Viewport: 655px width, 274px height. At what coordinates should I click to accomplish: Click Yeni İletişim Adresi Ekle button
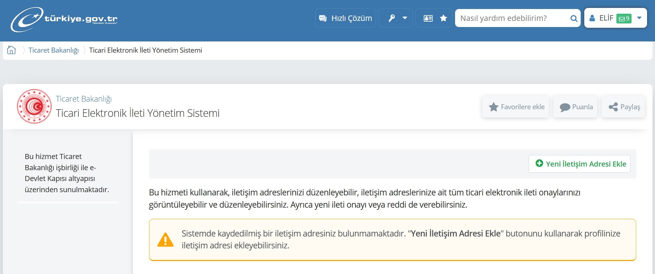580,164
